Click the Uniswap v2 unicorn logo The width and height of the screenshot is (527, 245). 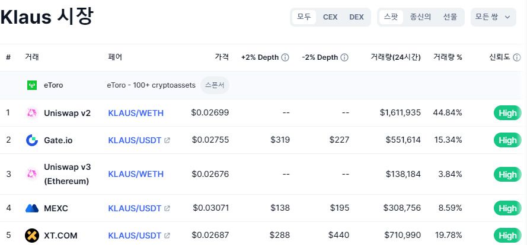point(32,114)
